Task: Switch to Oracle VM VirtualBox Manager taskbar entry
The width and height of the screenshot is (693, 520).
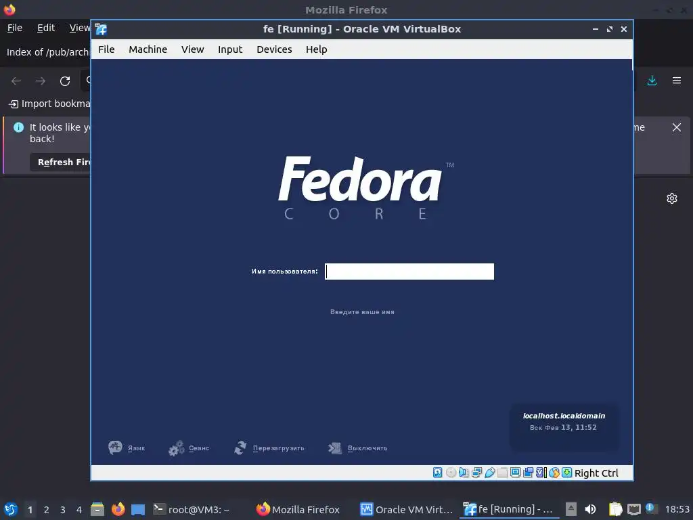Action: coord(407,510)
